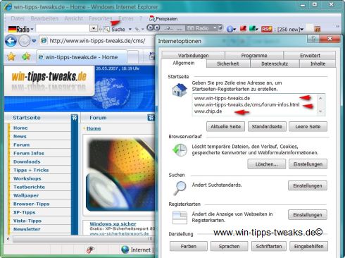Viewport: 345px width, 258px height.
Task: Switch to the Erweitert tab
Action: click(x=310, y=56)
